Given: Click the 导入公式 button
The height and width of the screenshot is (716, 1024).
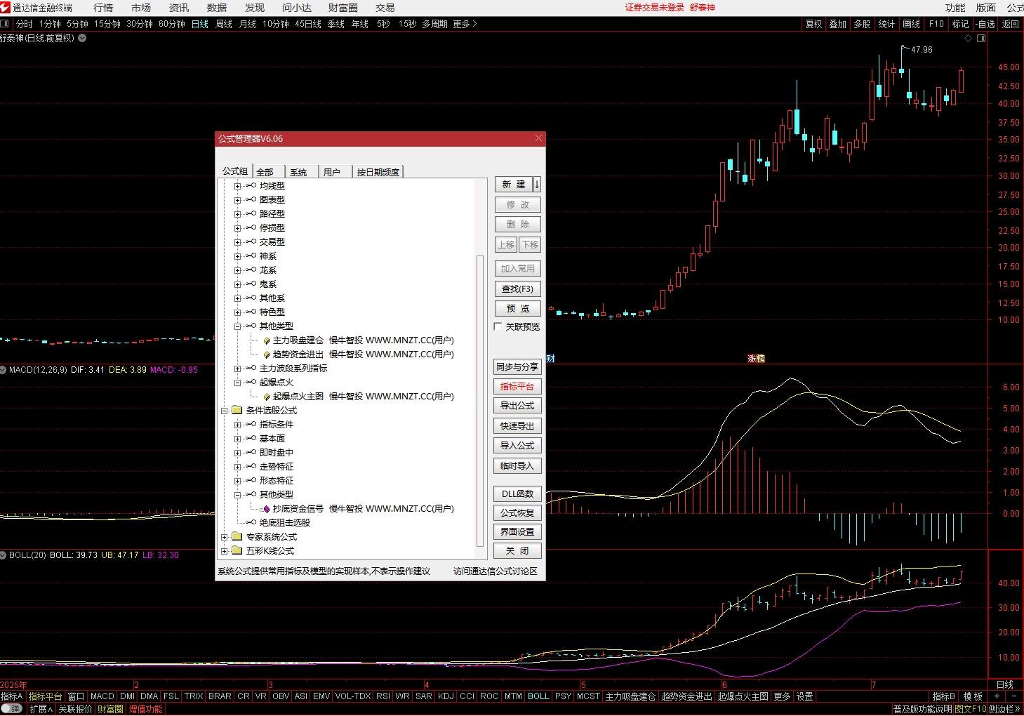Looking at the screenshot, I should tap(517, 445).
